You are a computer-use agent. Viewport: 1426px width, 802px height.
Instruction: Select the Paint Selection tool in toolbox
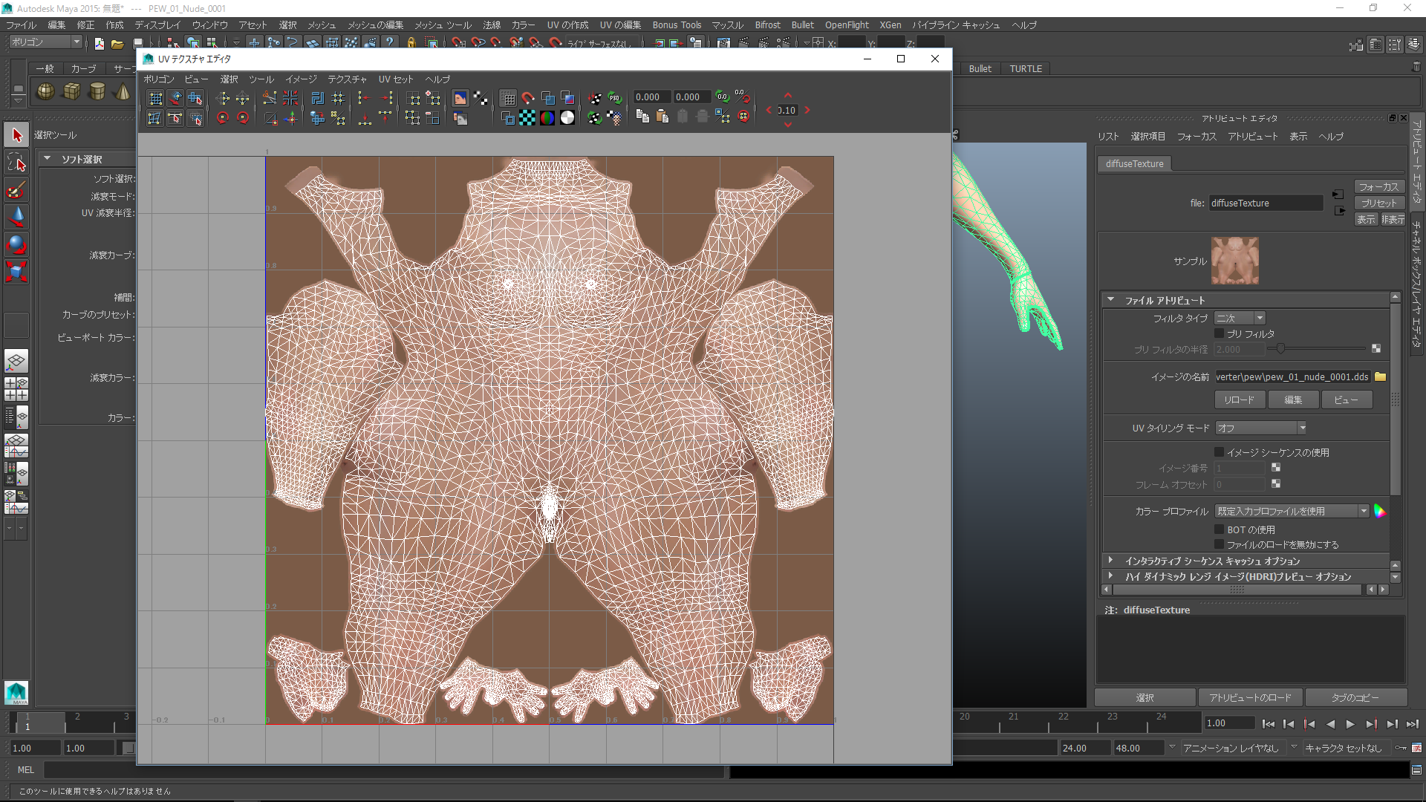(16, 190)
